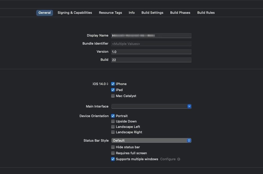263x174 pixels.
Task: Enable Landscape Right orientation
Action: point(113,132)
